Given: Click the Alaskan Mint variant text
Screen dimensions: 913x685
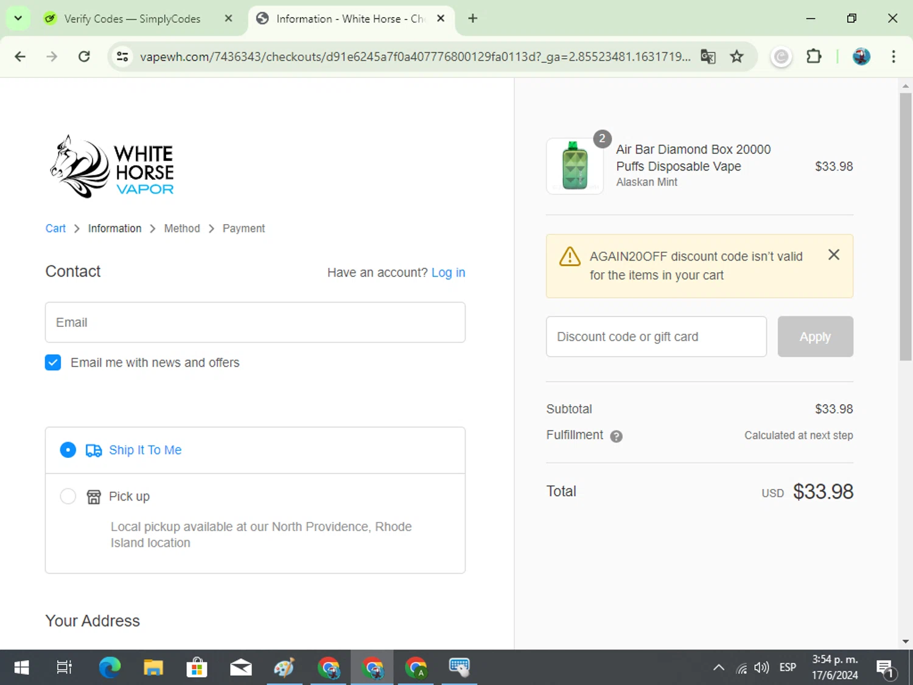Looking at the screenshot, I should 646,182.
